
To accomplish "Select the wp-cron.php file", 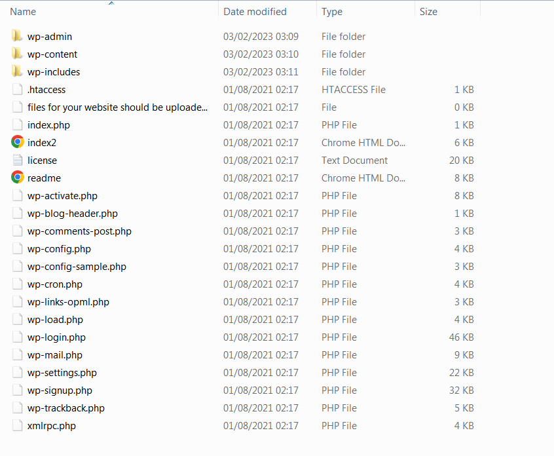I will tap(55, 284).
